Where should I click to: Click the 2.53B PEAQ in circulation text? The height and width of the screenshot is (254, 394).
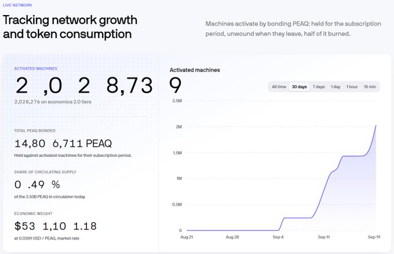(x=50, y=197)
